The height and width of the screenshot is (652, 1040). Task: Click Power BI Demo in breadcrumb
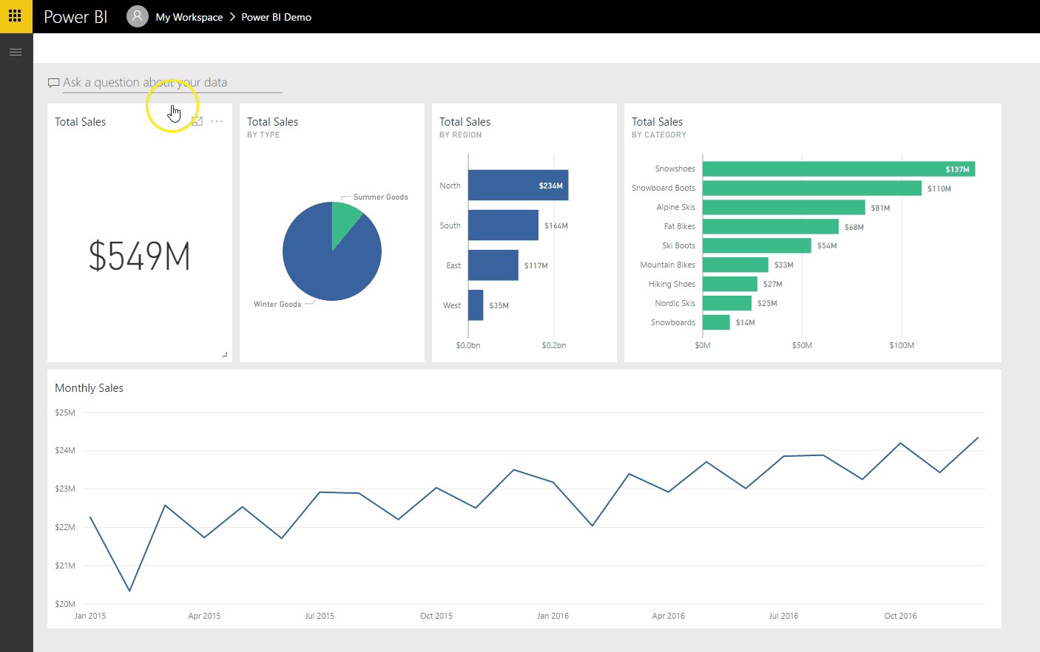coord(277,17)
